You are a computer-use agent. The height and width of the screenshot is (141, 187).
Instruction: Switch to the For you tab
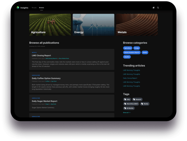[34, 8]
